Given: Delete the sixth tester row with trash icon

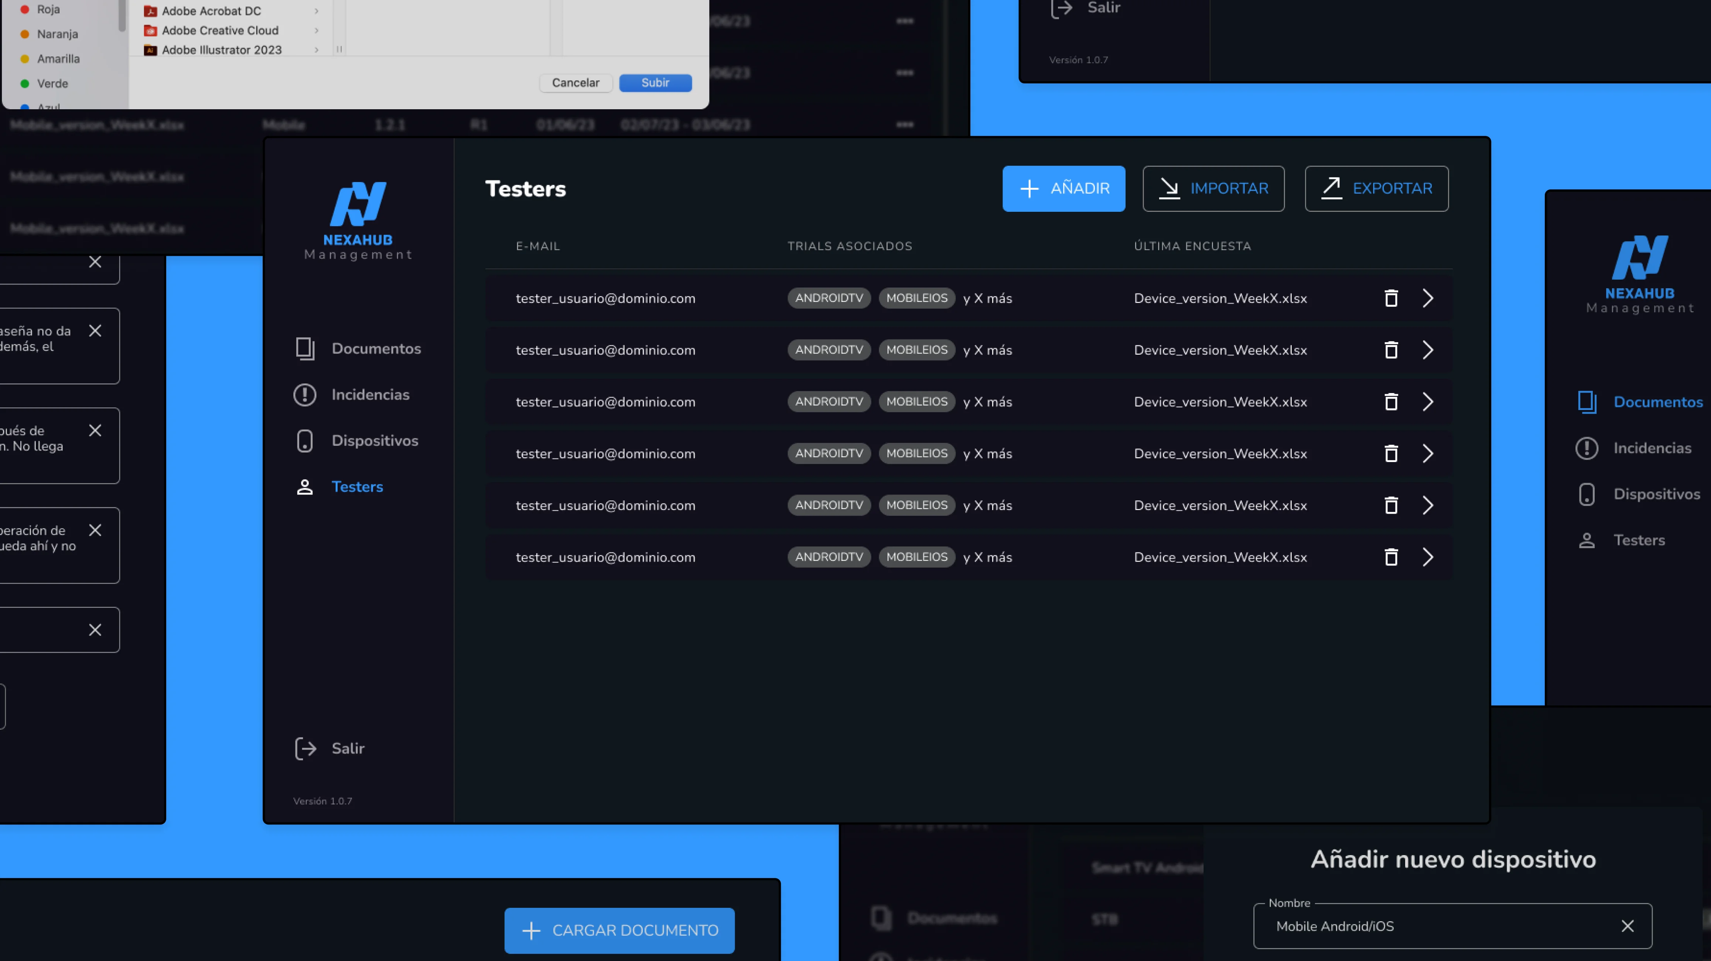Looking at the screenshot, I should coord(1391,557).
